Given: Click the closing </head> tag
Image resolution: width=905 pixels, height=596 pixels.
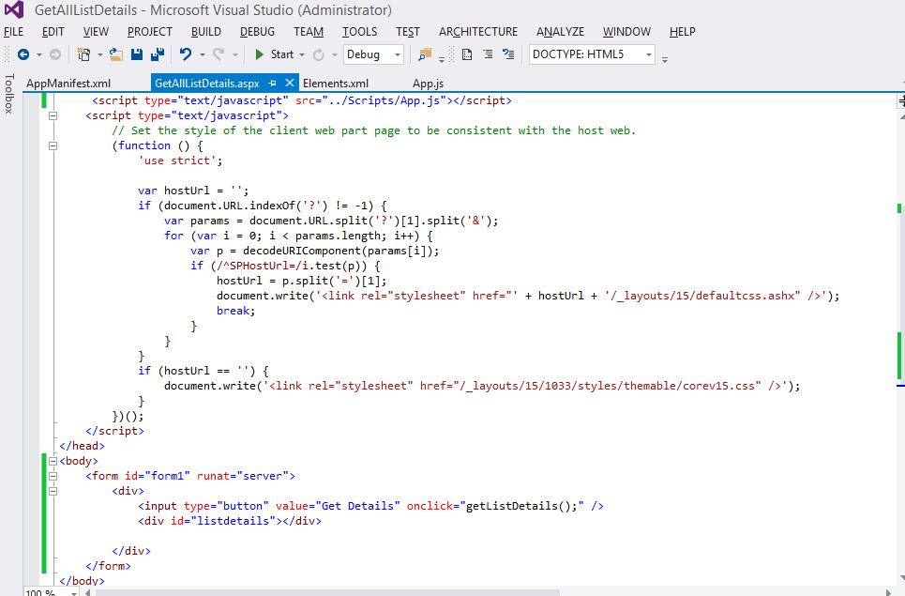Looking at the screenshot, I should (82, 446).
